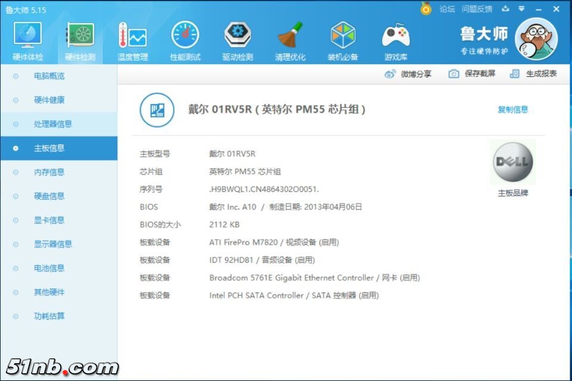Click the Dell motherboard brand logo
Screen dimensions: 572x381
coord(513,163)
